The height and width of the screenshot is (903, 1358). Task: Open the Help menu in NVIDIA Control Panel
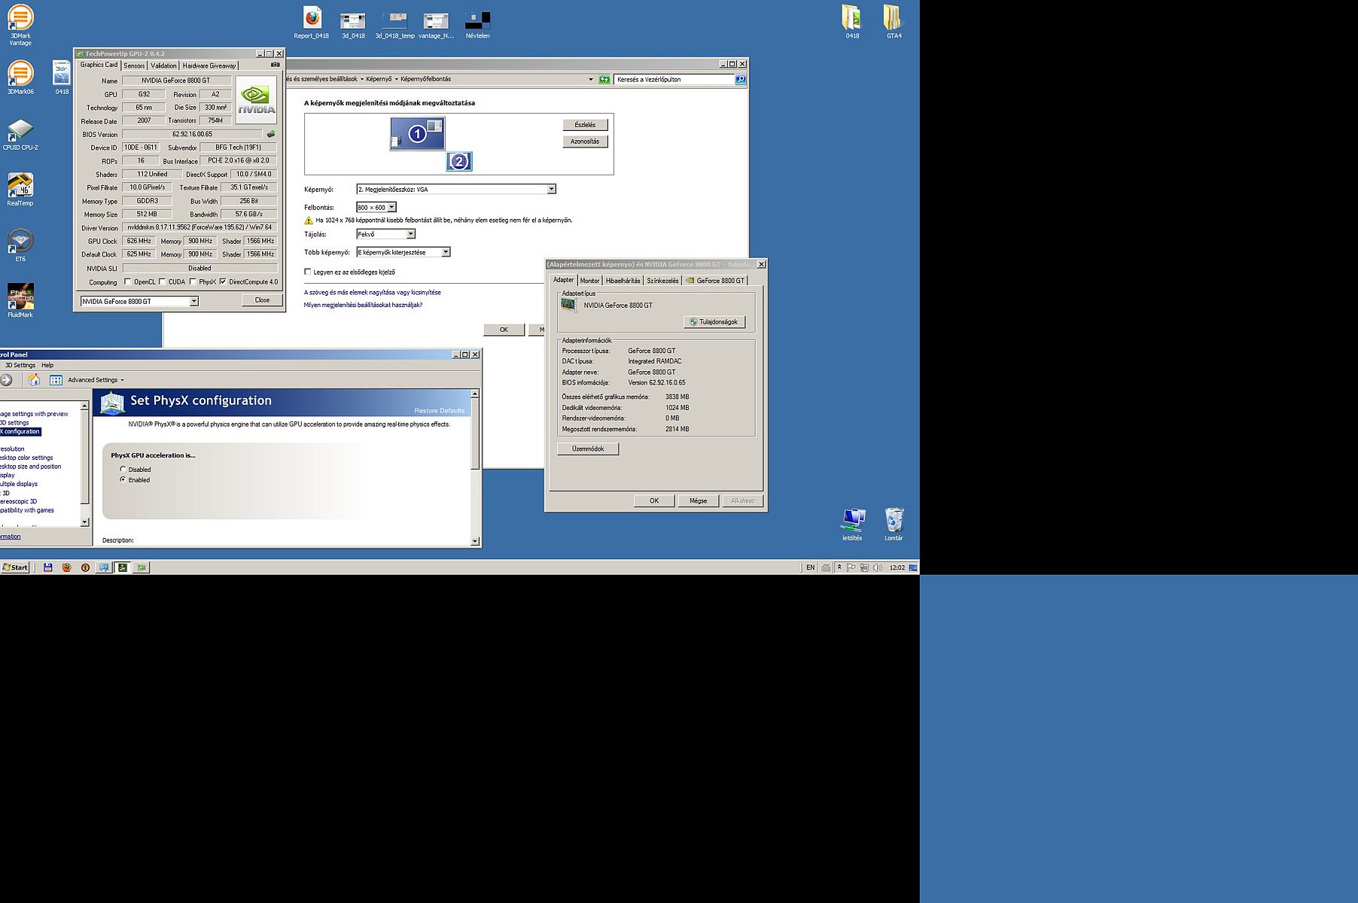pos(47,365)
